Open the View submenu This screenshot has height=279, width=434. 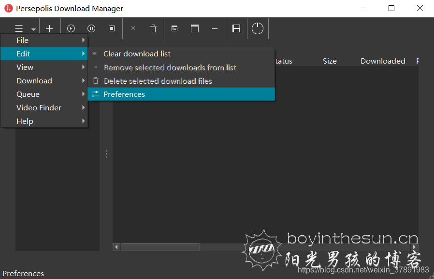[44, 67]
